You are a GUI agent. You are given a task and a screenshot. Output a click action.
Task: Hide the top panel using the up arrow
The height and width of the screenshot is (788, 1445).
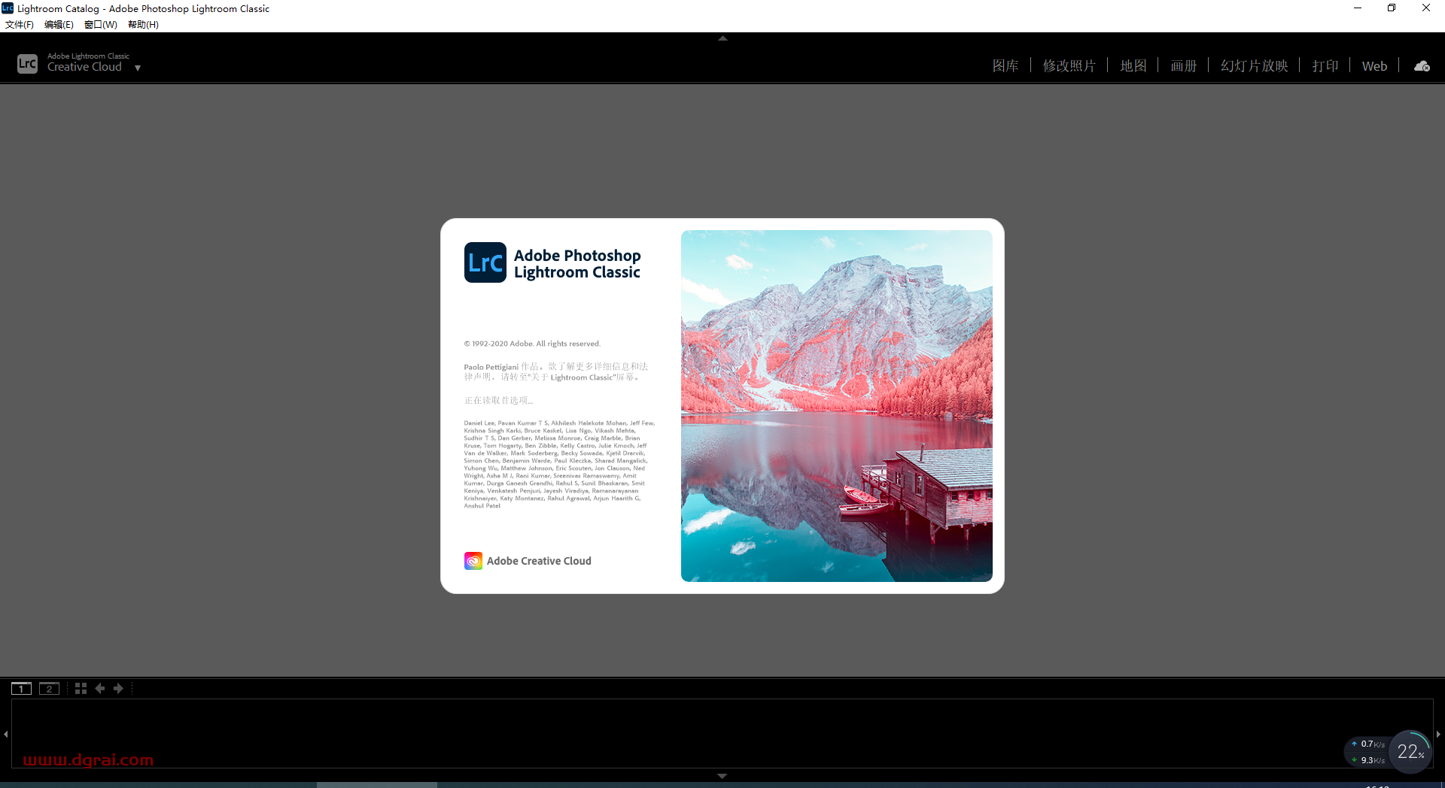[x=722, y=38]
